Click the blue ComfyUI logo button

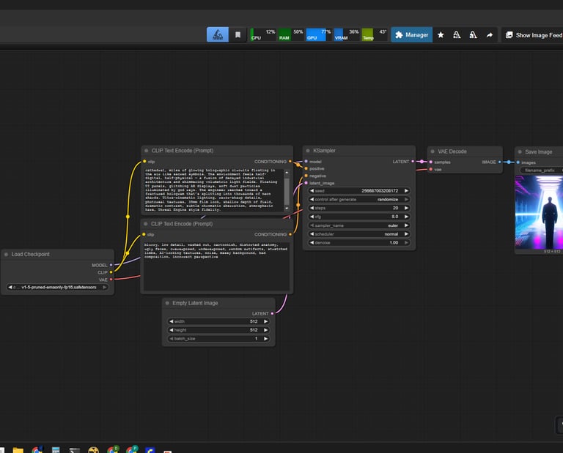[218, 34]
